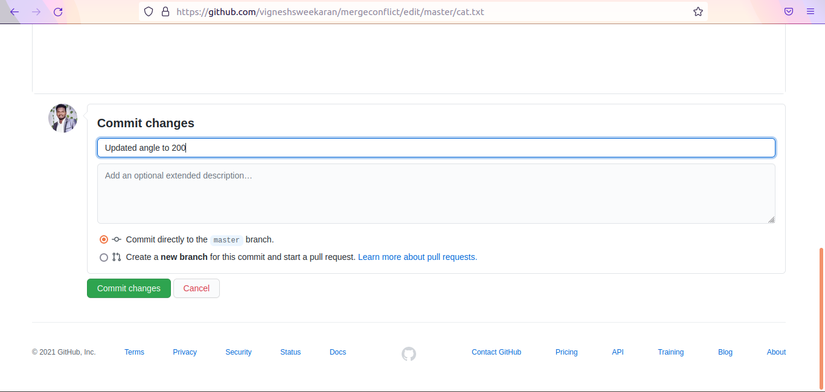This screenshot has height=392, width=825.
Task: Click the GitHub Octocat footer logo
Action: 409,354
